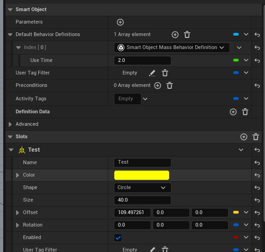Viewport: 265px width, 252px height.
Task: Open Smart Object Mass Behavior Definition dropdown
Action: point(172,48)
